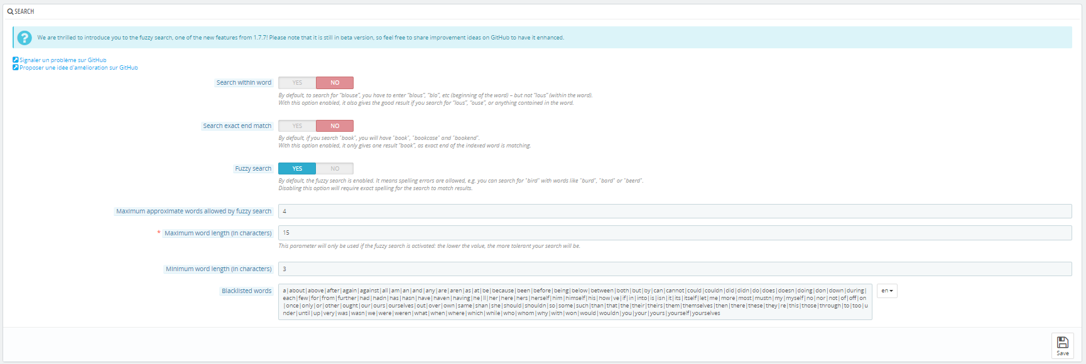Screen dimensions: 1086x364
Task: Click the question mark info icon
Action: (24, 38)
